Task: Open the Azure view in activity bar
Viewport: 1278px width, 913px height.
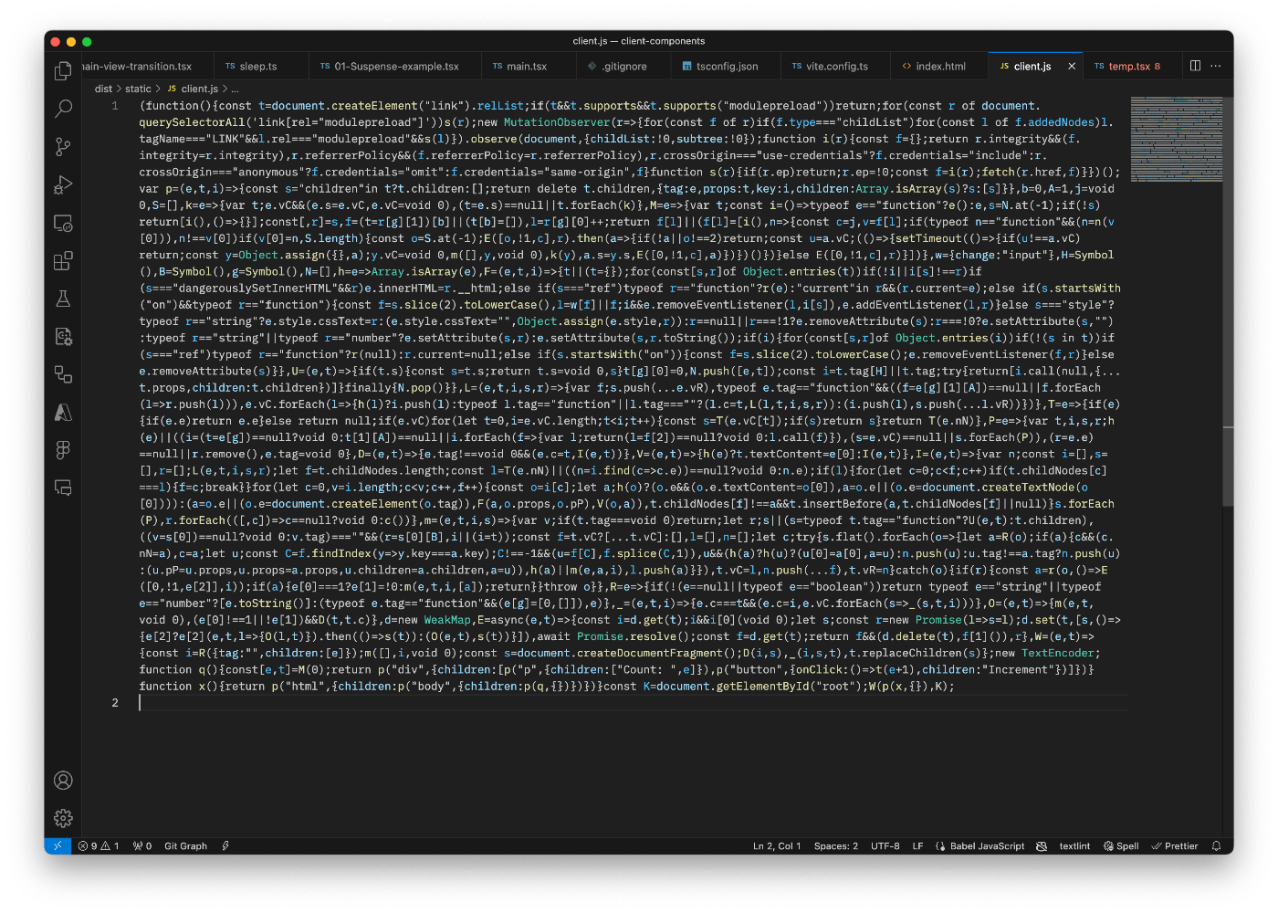Action: click(63, 413)
